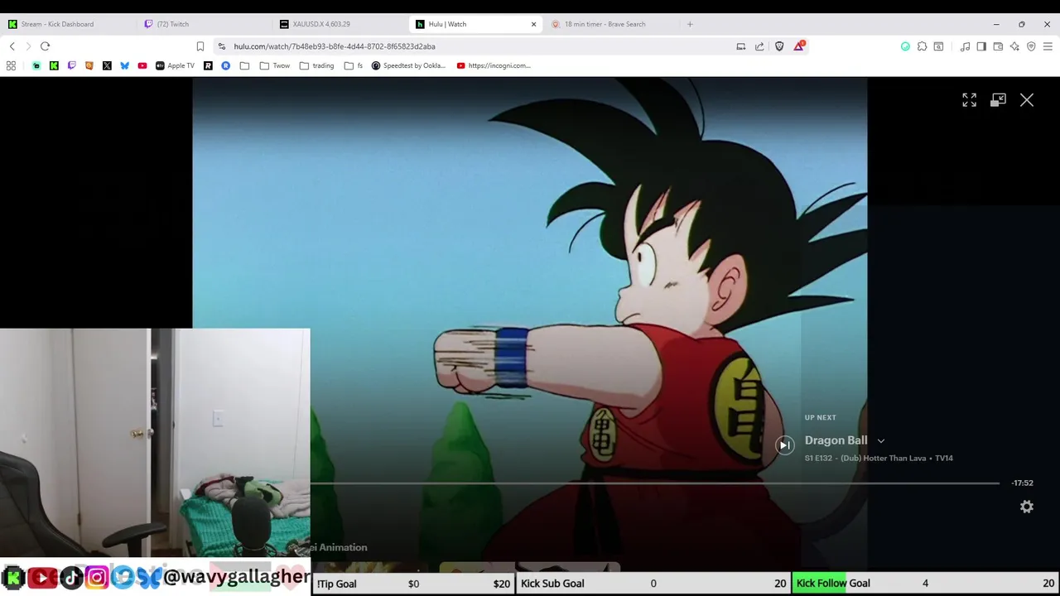
Task: Bookmark this page with the bookmark icon
Action: coord(200,46)
